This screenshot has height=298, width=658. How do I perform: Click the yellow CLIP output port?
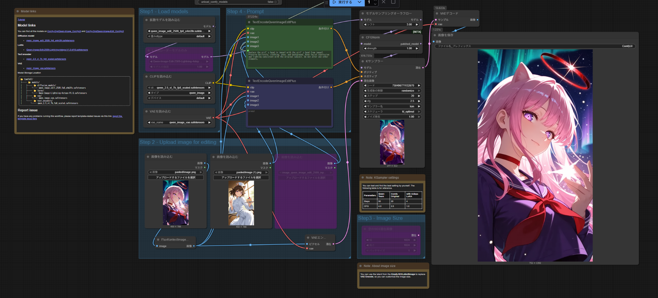213,83
